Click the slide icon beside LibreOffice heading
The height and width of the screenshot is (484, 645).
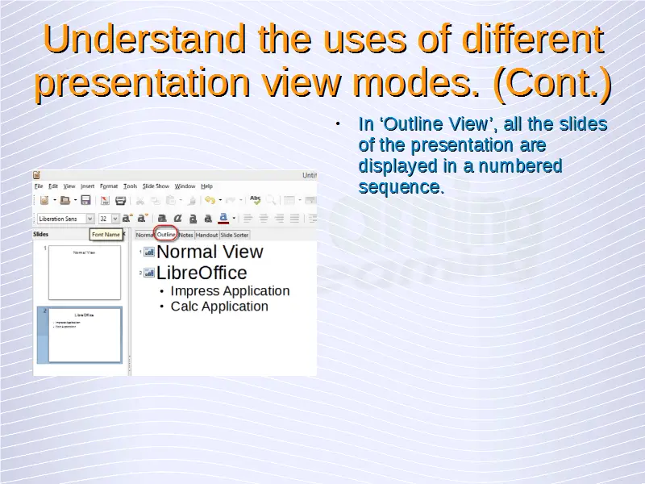pyautogui.click(x=149, y=273)
